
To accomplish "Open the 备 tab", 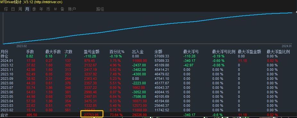I will (x=62, y=9).
